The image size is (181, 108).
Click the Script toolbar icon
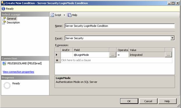click(x=52, y=15)
